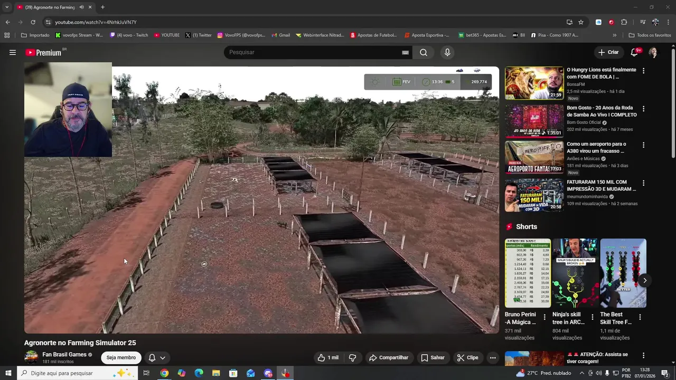Like the video with 1 mil
This screenshot has height=380, width=676.
[x=327, y=357]
